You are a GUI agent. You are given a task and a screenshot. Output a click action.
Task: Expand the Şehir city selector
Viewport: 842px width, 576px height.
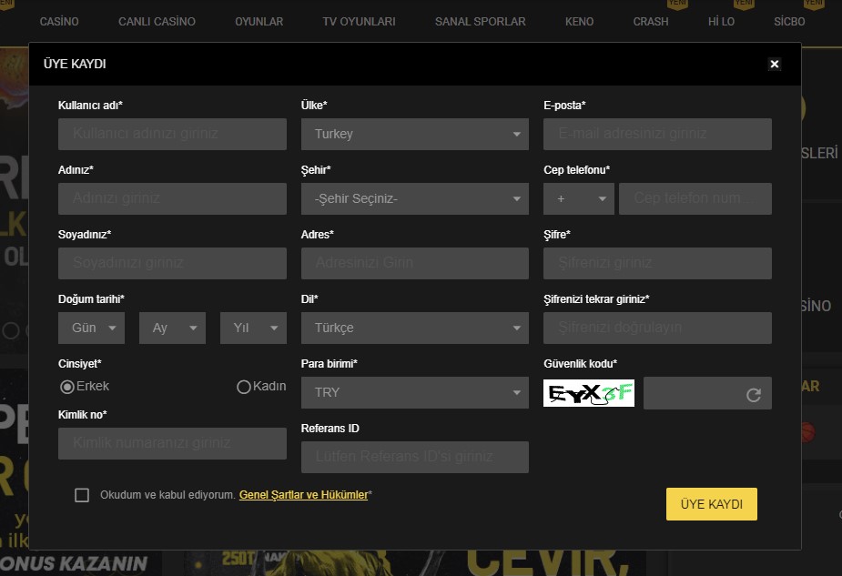[x=414, y=198]
